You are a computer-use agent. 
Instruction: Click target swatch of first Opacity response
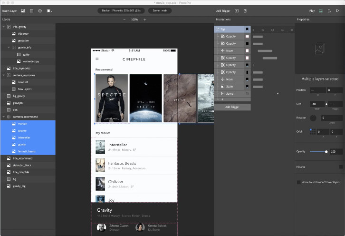pyautogui.click(x=247, y=36)
